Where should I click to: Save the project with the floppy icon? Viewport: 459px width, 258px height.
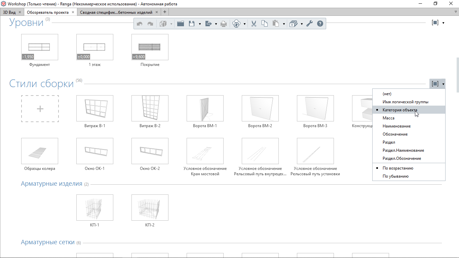[x=192, y=24]
